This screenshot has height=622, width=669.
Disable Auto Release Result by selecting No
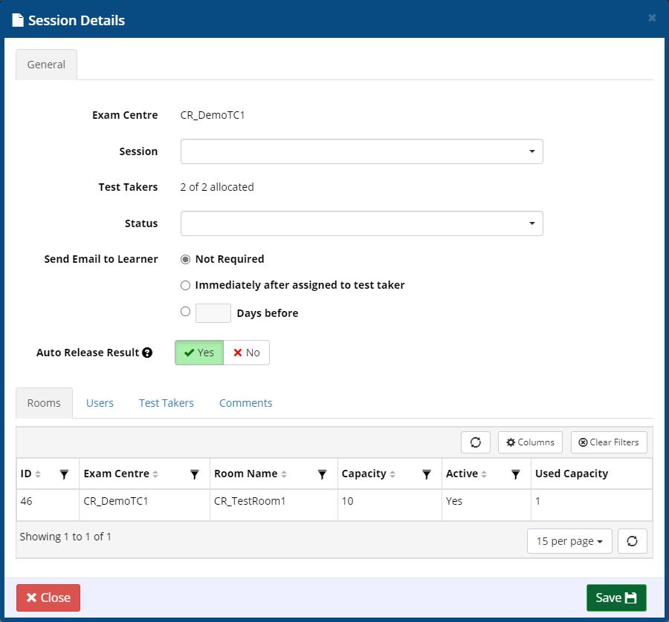click(246, 353)
